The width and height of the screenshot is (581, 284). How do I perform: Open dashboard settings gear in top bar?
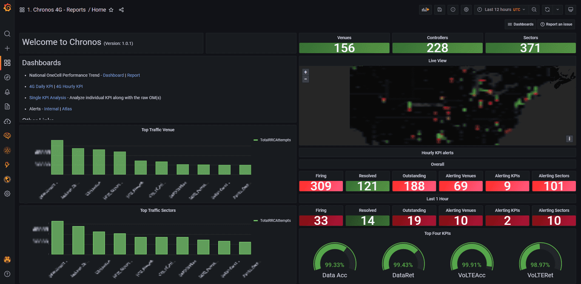[x=467, y=9]
